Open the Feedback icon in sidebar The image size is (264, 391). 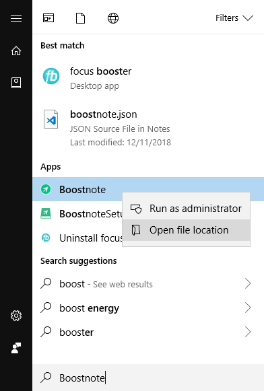(16, 348)
